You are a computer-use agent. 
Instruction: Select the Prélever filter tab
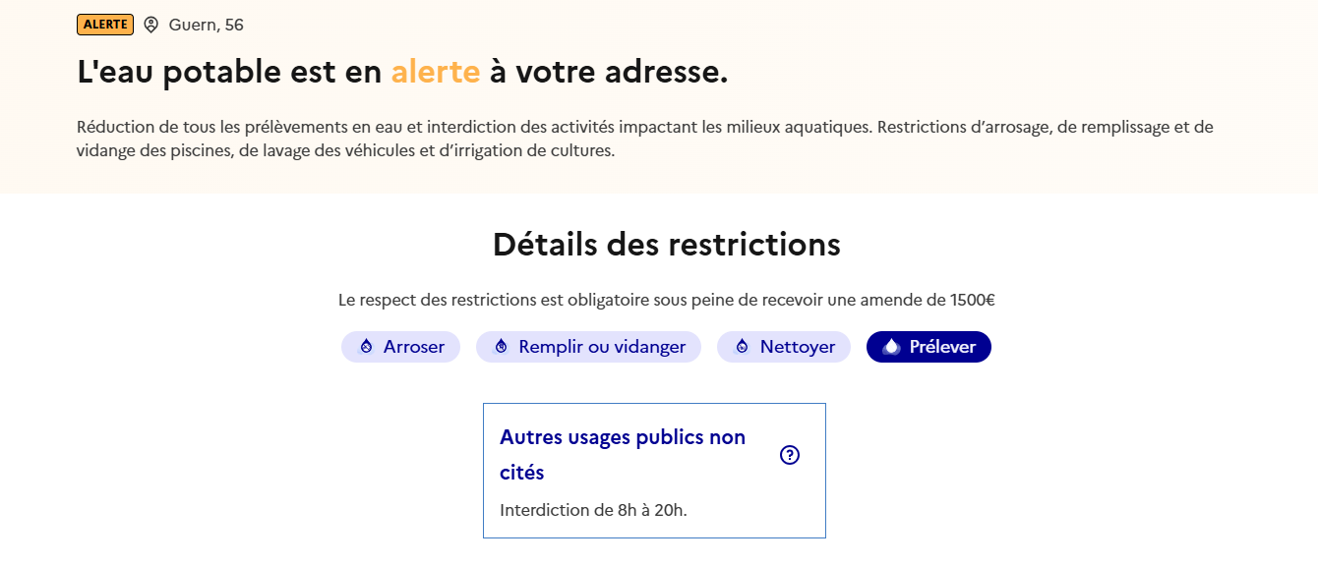click(929, 347)
